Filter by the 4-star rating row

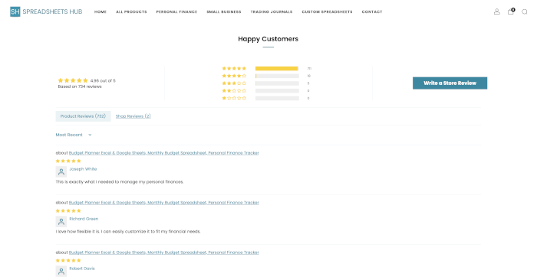coord(267,76)
